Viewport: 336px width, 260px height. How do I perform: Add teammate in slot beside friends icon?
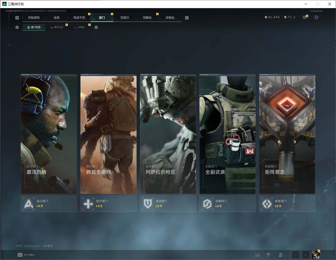296,255
